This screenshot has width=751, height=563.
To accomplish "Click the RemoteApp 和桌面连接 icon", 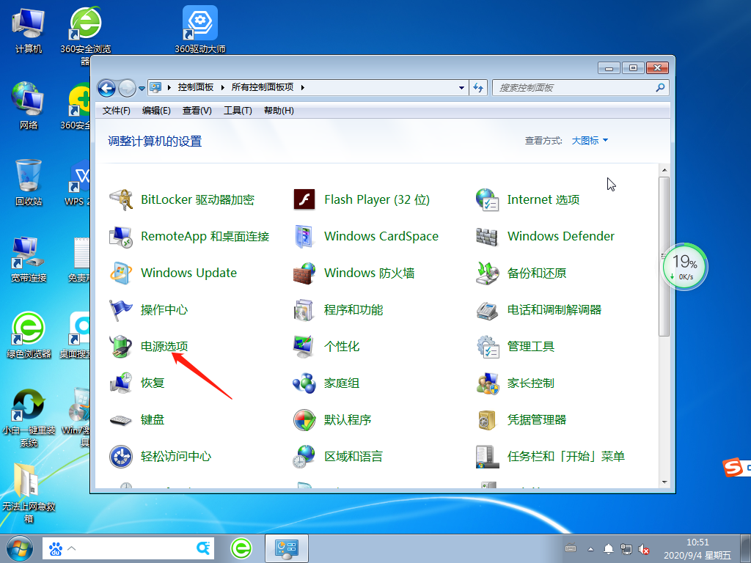I will [121, 237].
